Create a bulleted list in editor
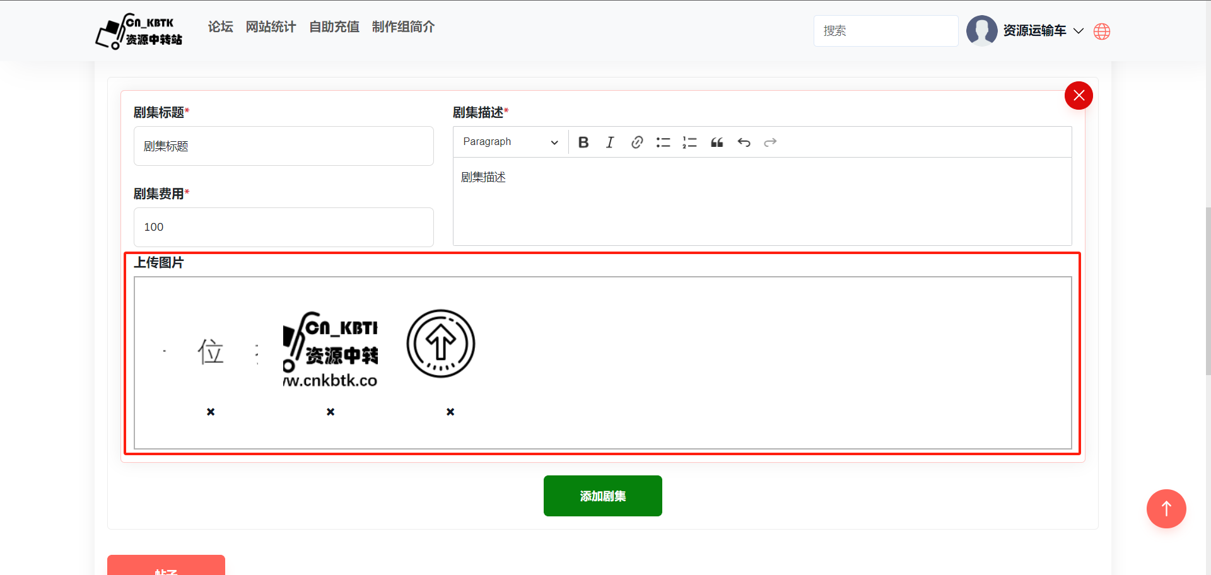 coord(663,142)
